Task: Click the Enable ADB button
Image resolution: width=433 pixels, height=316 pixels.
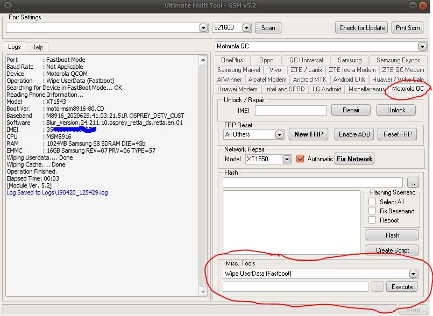Action: click(354, 134)
